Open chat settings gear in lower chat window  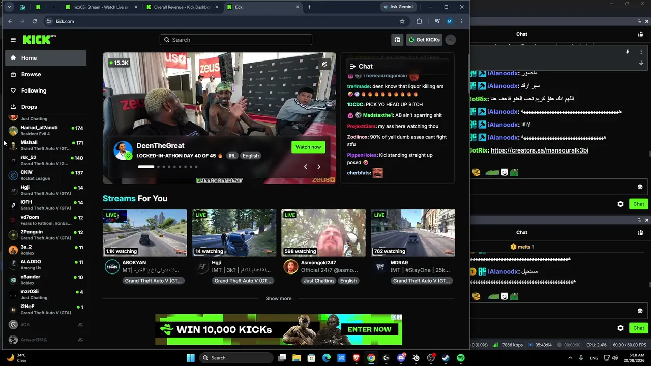620,328
